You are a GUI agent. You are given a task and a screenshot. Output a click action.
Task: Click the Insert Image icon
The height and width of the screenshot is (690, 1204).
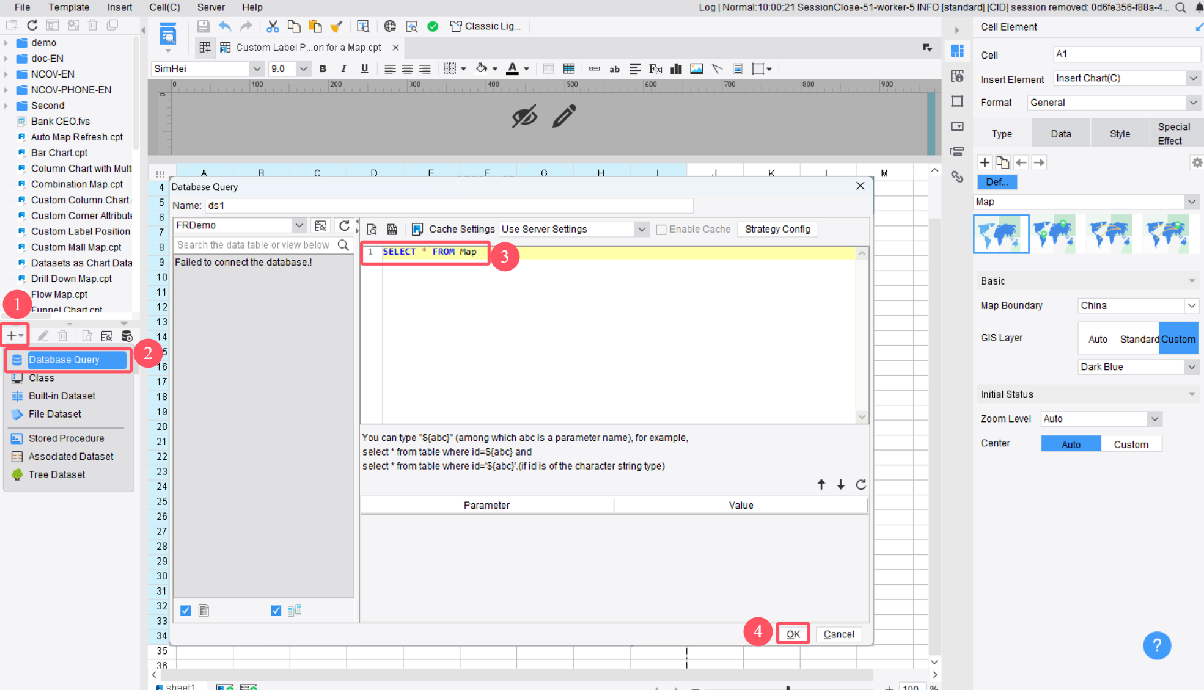(x=697, y=69)
